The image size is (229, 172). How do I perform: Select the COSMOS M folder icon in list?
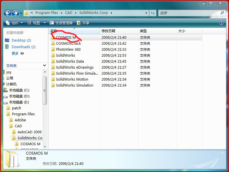click(x=53, y=38)
